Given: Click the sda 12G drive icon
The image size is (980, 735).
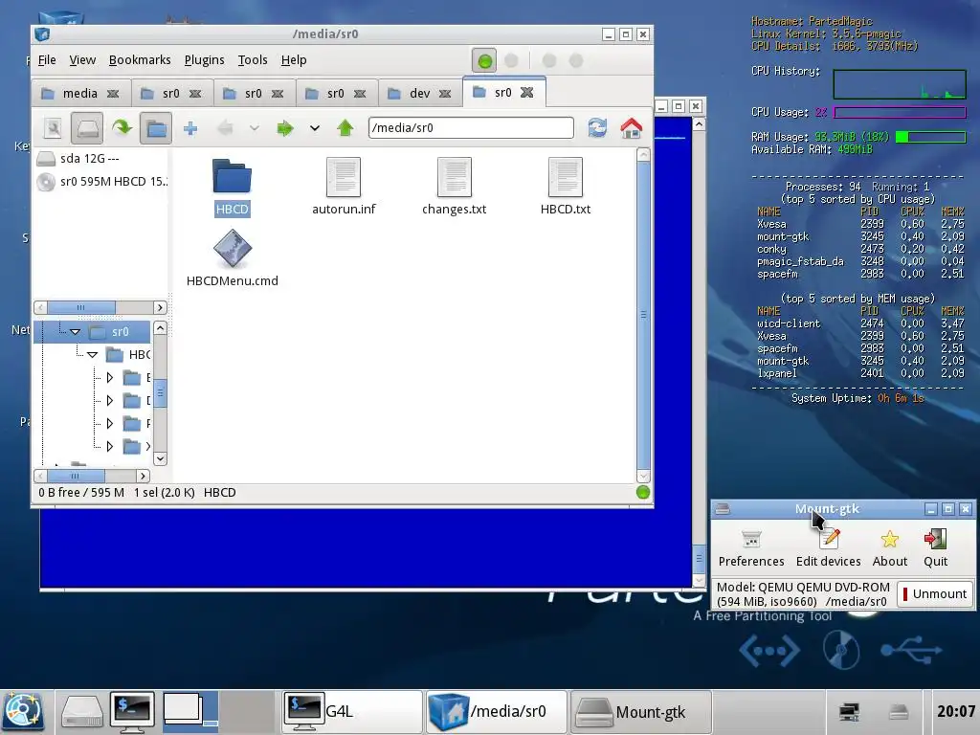Looking at the screenshot, I should pyautogui.click(x=46, y=158).
